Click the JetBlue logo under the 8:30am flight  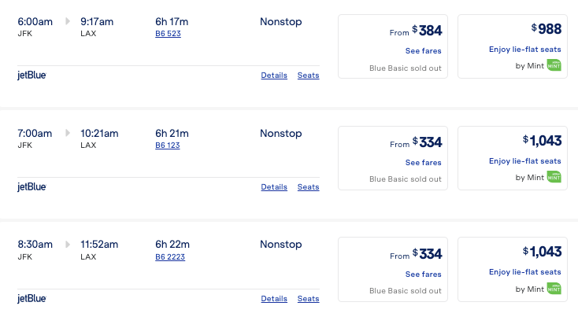(32, 299)
